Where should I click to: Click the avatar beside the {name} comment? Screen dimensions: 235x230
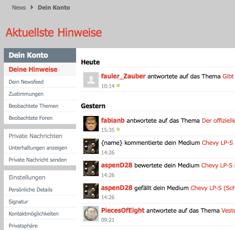91,146
